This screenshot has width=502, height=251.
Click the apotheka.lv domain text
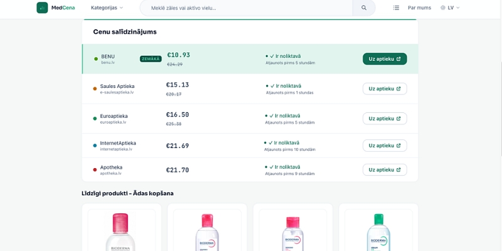(x=111, y=173)
